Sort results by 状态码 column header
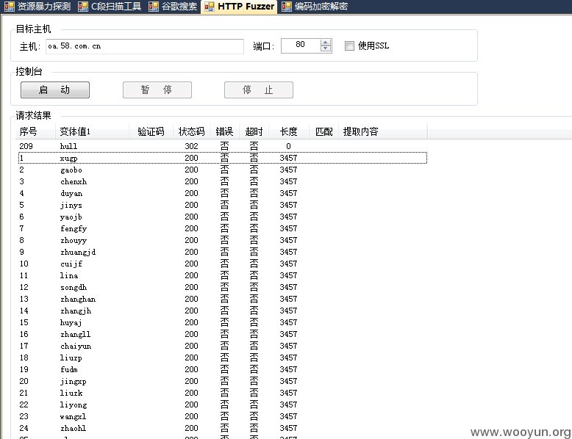The height and width of the screenshot is (439, 572). coord(191,131)
